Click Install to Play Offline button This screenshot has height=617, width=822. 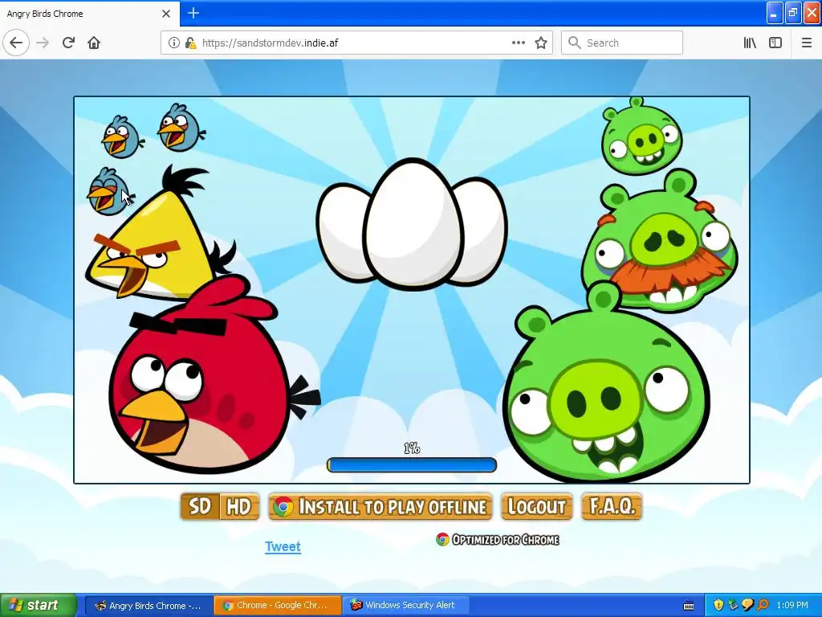click(380, 507)
